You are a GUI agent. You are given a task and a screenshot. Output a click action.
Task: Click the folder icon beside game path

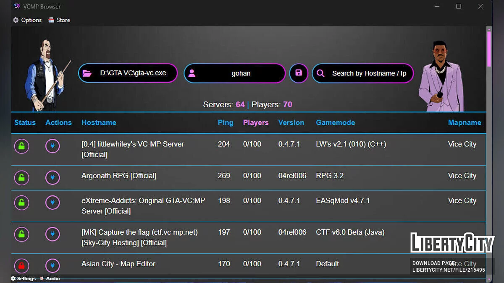[x=87, y=73]
